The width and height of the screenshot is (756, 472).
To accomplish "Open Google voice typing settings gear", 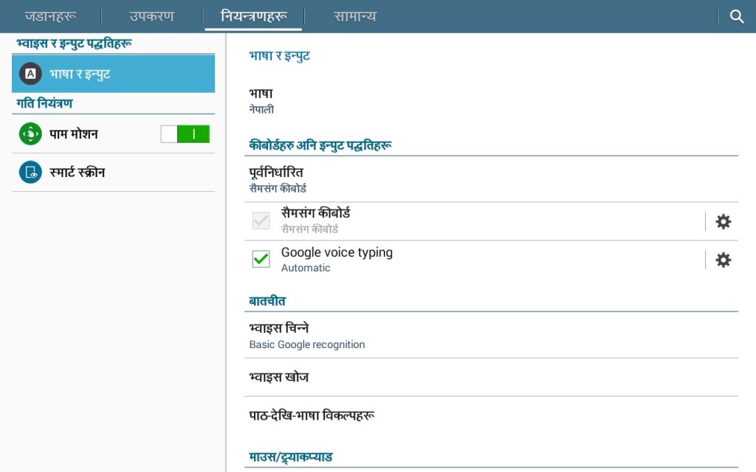I will [723, 260].
